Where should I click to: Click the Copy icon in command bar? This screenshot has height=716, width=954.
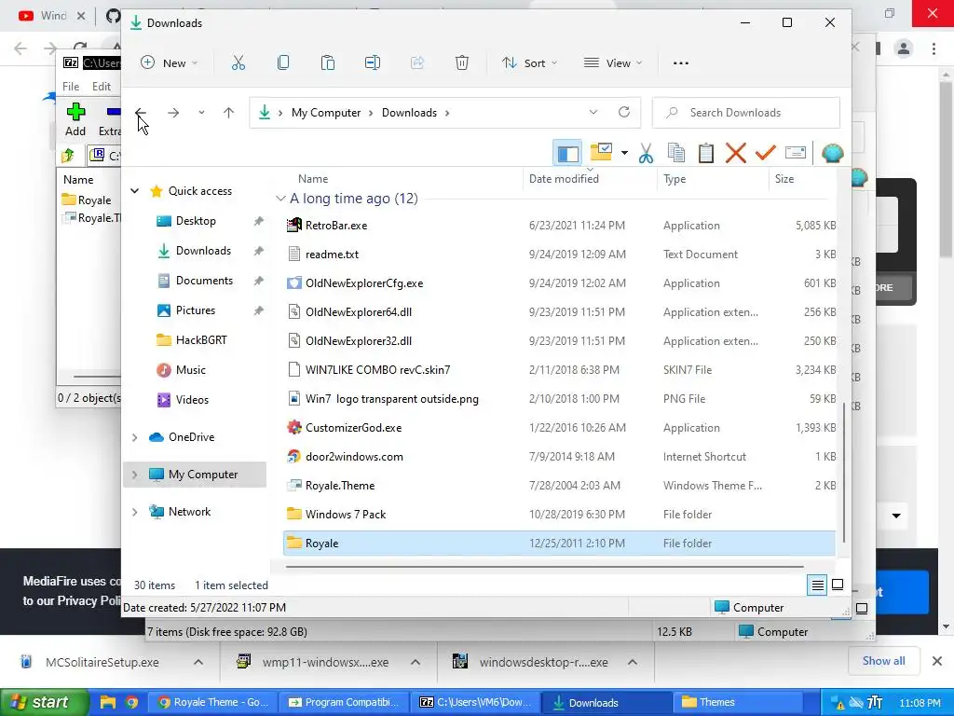[283, 62]
